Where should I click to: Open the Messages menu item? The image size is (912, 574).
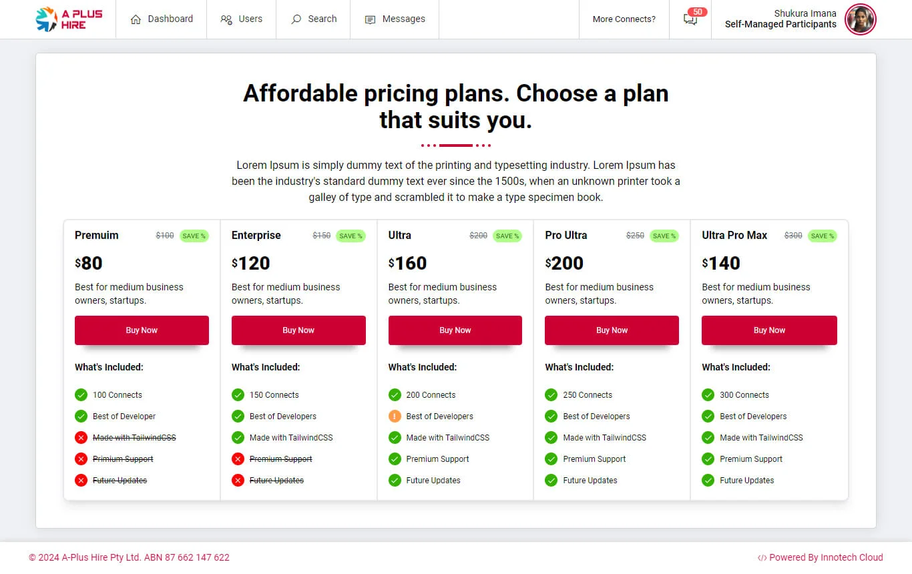403,19
